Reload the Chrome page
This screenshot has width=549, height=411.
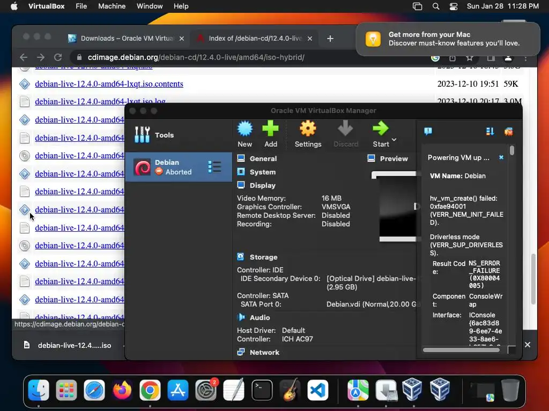pos(58,57)
